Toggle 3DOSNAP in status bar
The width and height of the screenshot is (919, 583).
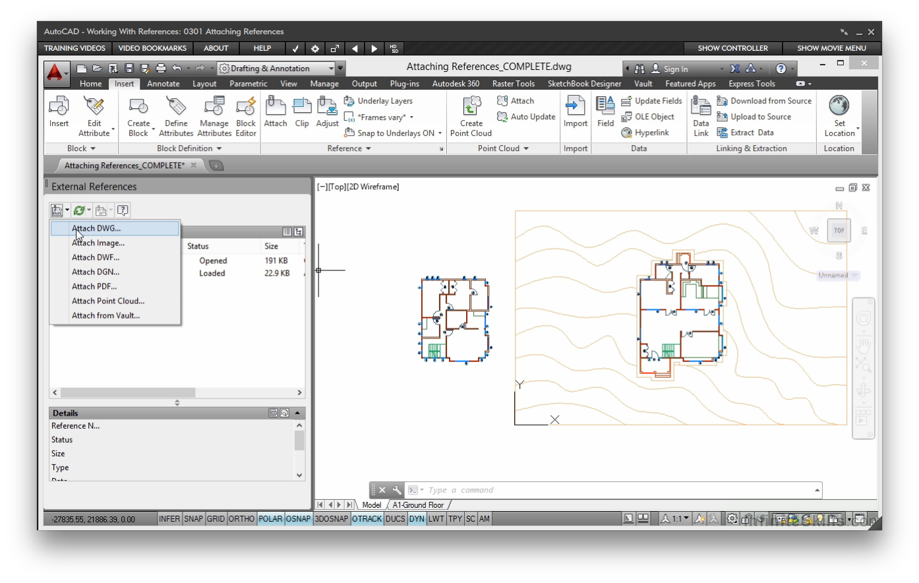[331, 519]
